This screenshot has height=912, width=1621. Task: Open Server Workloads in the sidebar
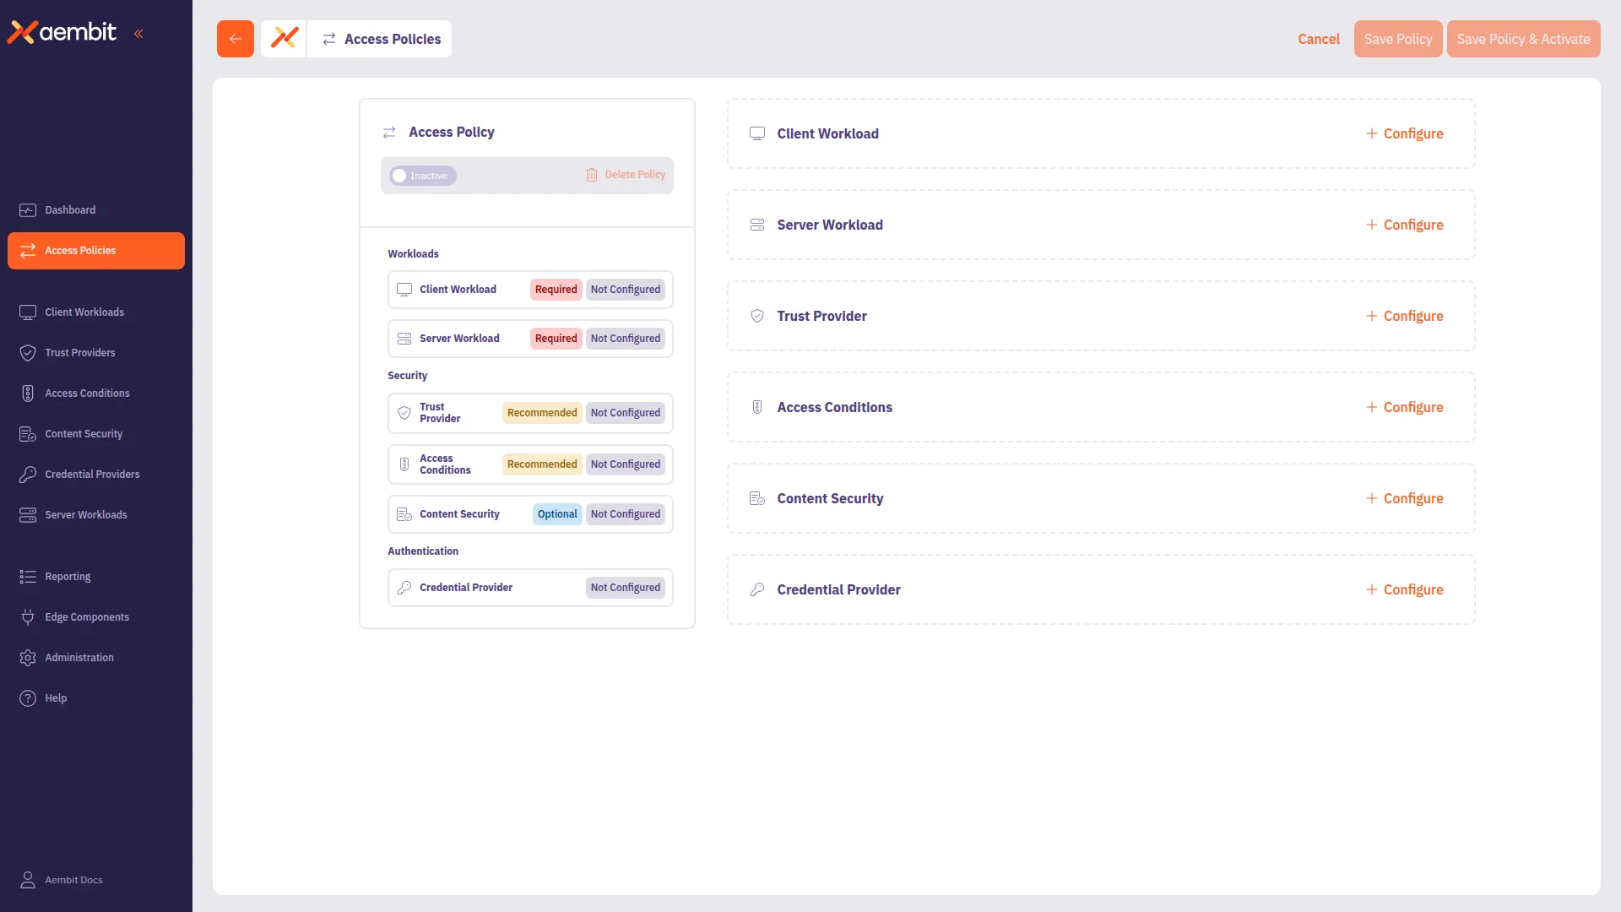pyautogui.click(x=96, y=515)
